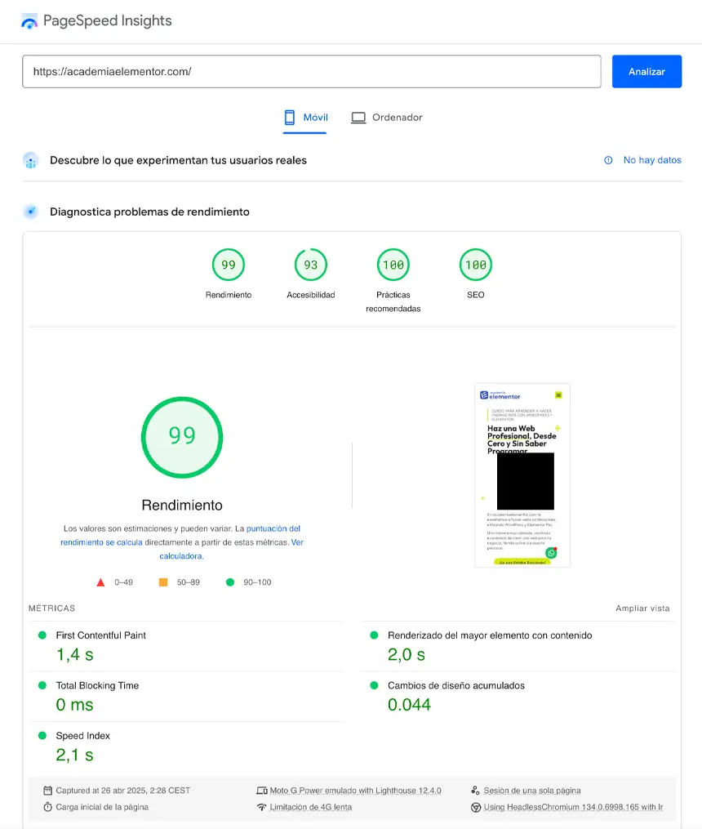The width and height of the screenshot is (702, 829).
Task: Click the calendar icon beside Captured at
Action: (x=47, y=791)
